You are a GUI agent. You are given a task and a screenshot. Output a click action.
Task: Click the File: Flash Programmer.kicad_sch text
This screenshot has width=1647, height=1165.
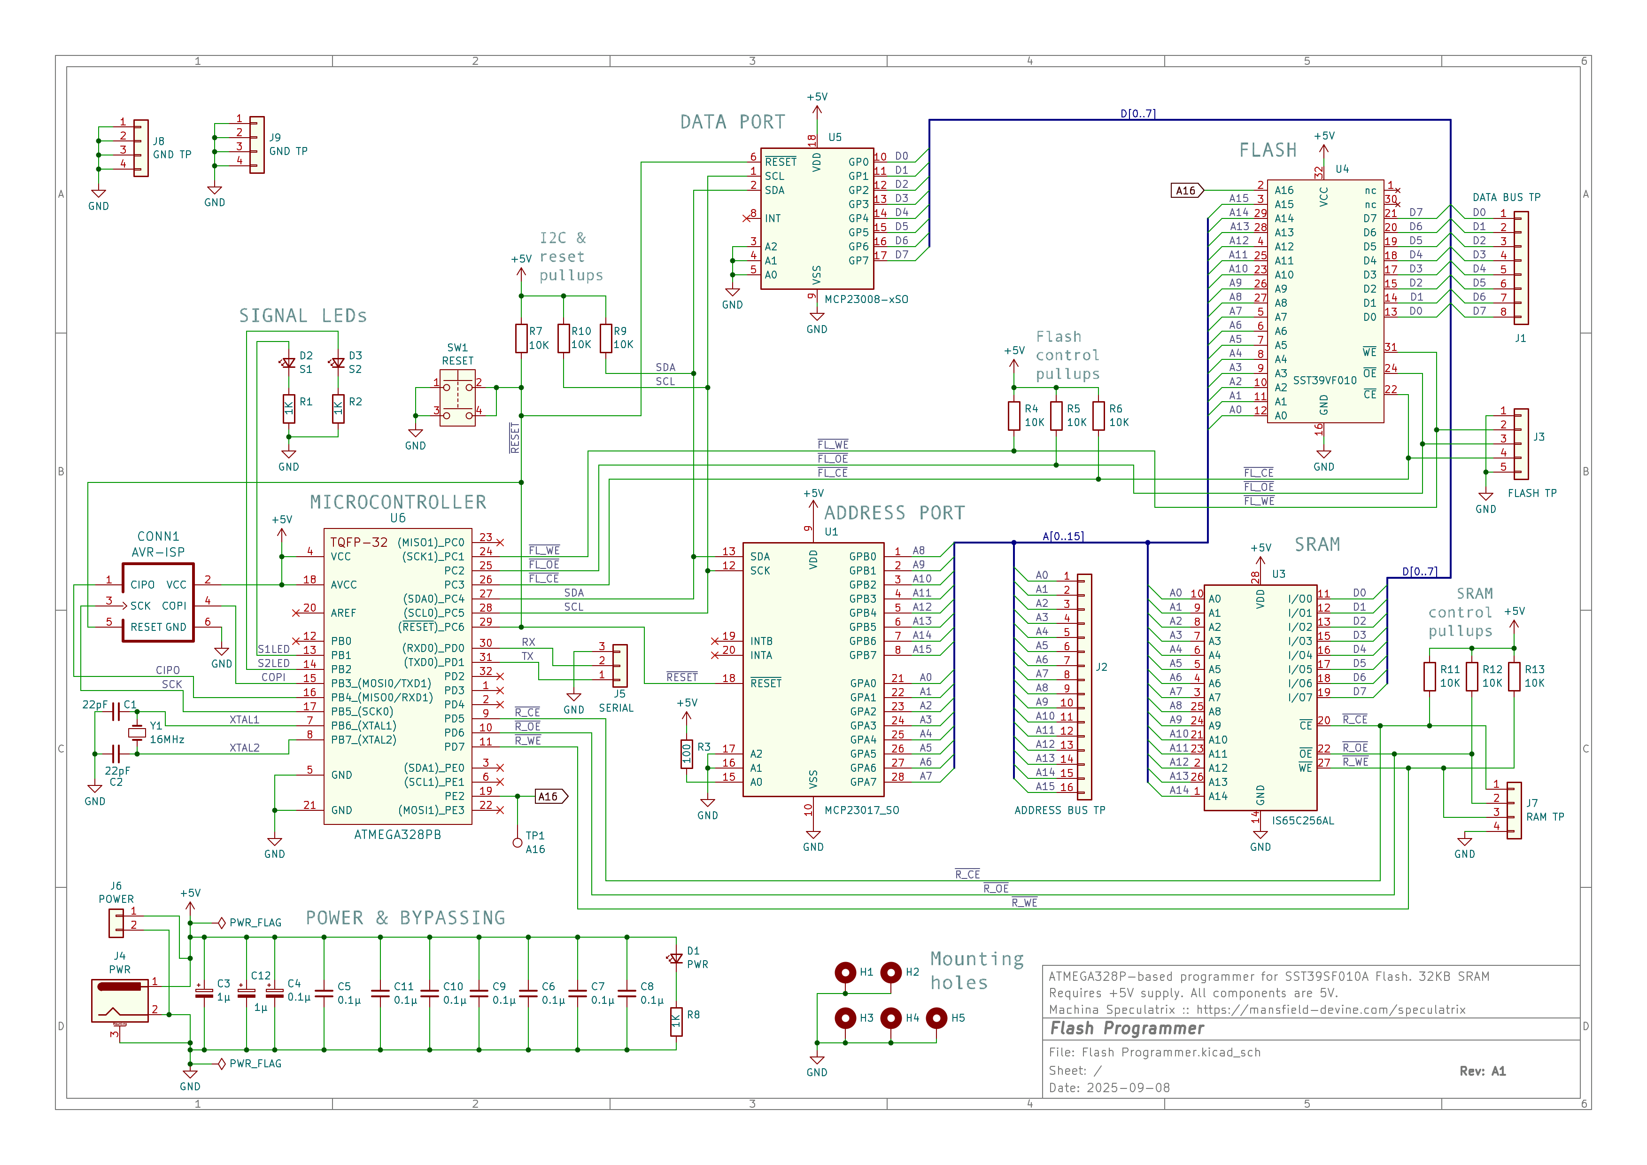(1155, 1053)
